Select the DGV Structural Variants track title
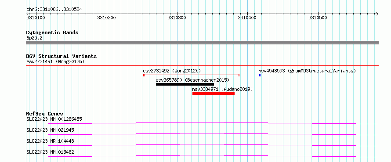 62,56
